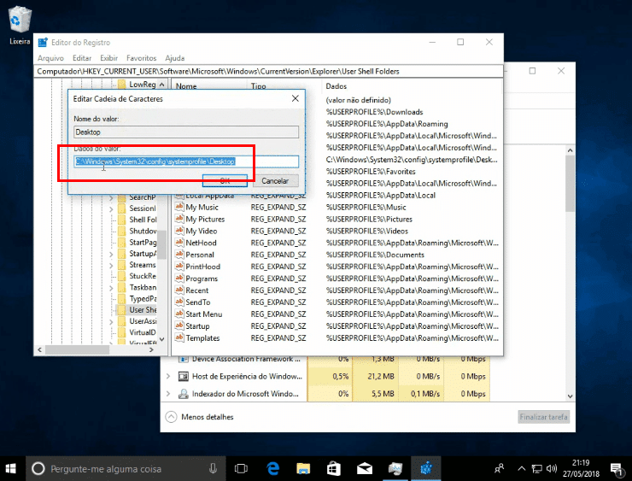Image resolution: width=632 pixels, height=481 pixels.
Task: Confirm the edit with OK
Action: [225, 180]
